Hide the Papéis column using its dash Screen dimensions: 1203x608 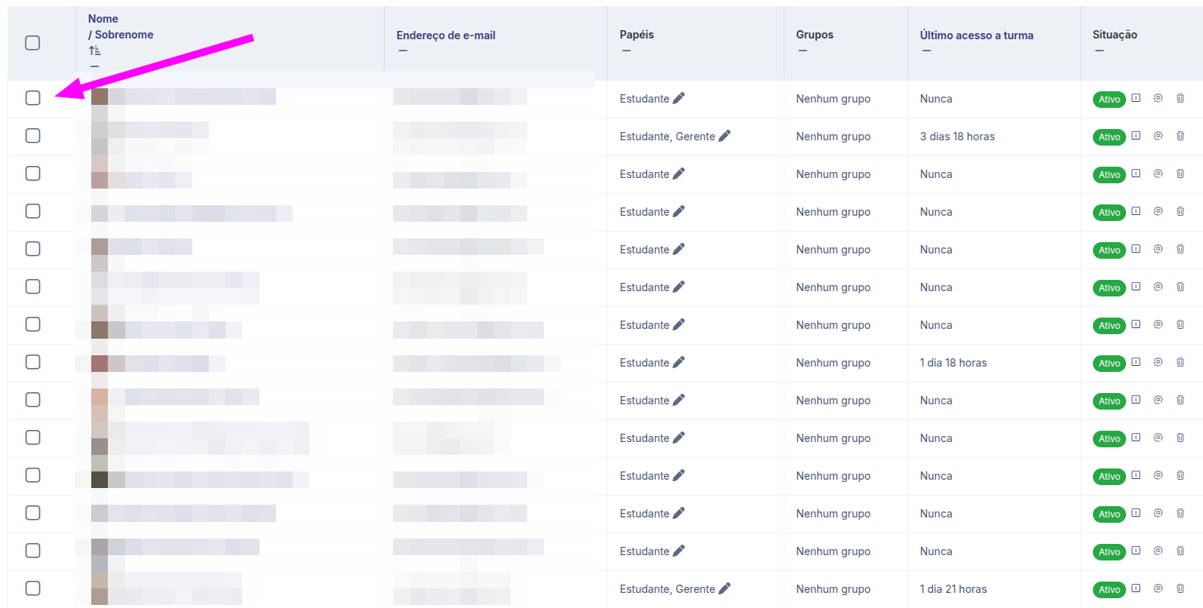tap(626, 51)
